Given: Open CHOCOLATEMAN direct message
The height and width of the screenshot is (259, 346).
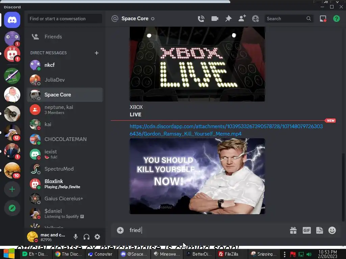Looking at the screenshot, I should click(x=65, y=139).
